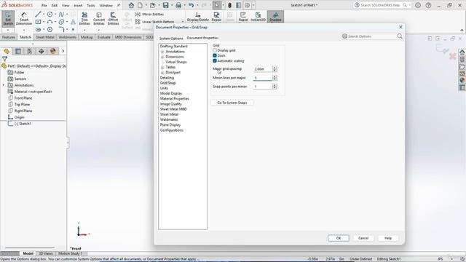Uncheck the Dash checkbox
Screen dimensions: 466x262
[x=215, y=55]
